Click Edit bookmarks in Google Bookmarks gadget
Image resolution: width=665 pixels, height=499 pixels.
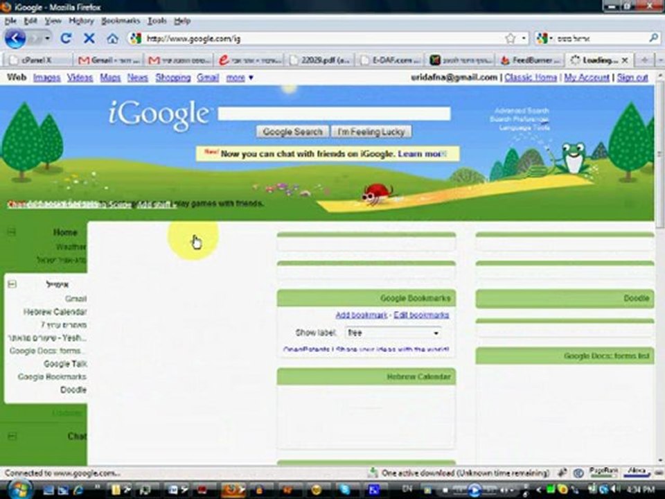pyautogui.click(x=421, y=315)
